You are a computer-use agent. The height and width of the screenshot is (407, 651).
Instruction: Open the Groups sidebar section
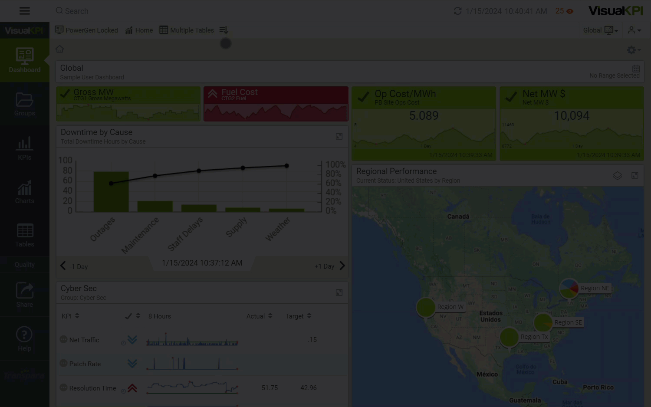click(25, 105)
